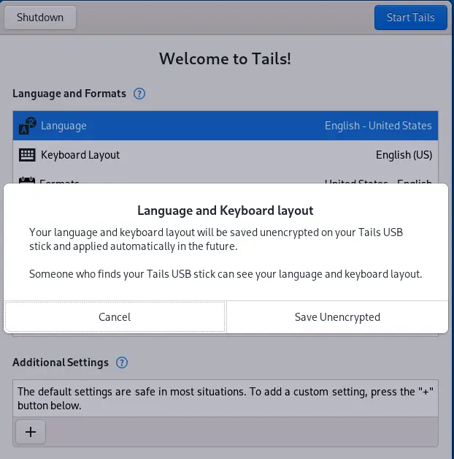Viewport: 454px width, 459px height.
Task: Click the Shutdown button
Action: (x=40, y=18)
